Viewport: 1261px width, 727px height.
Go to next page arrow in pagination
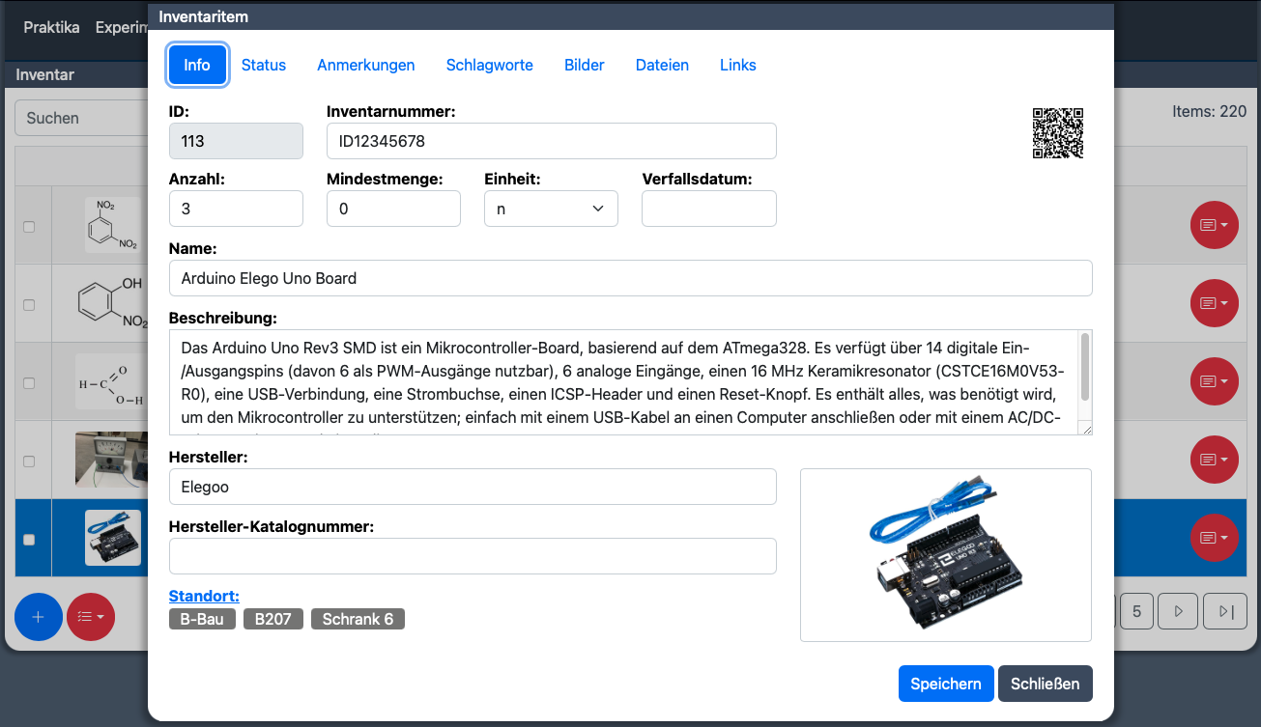(x=1178, y=611)
